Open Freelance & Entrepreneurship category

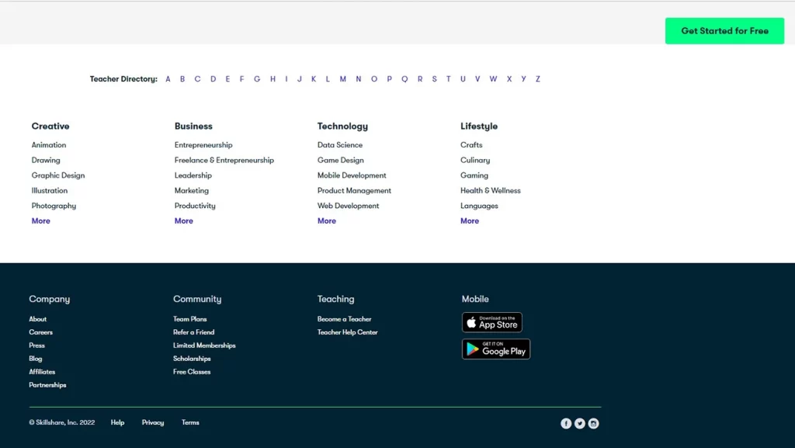pyautogui.click(x=224, y=160)
